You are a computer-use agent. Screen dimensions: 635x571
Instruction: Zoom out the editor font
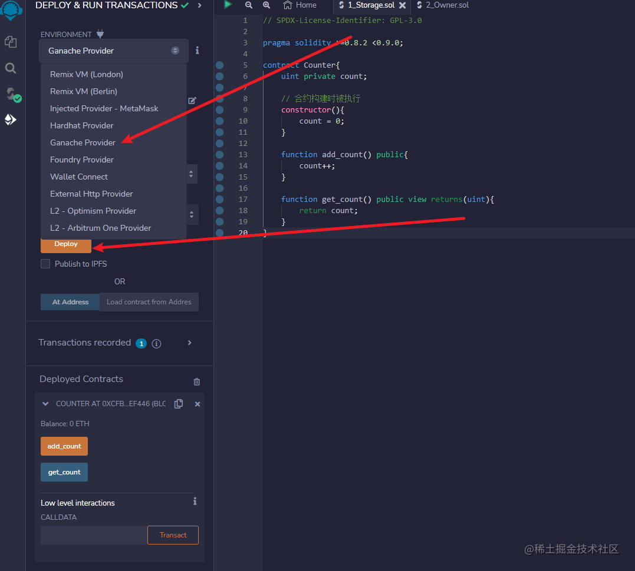[249, 5]
